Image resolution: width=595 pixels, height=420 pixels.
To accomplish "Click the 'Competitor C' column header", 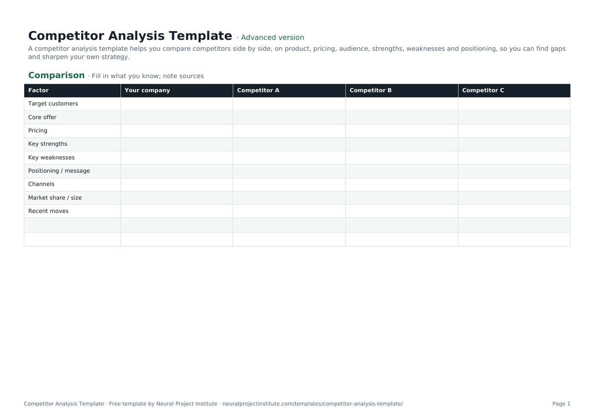I will (514, 90).
